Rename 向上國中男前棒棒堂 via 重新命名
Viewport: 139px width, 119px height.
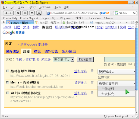[80, 93]
